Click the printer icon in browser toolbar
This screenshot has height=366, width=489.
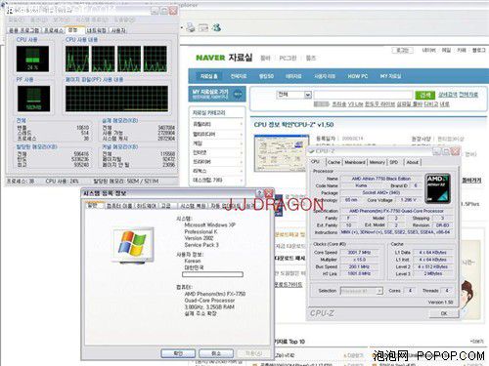coord(191,28)
